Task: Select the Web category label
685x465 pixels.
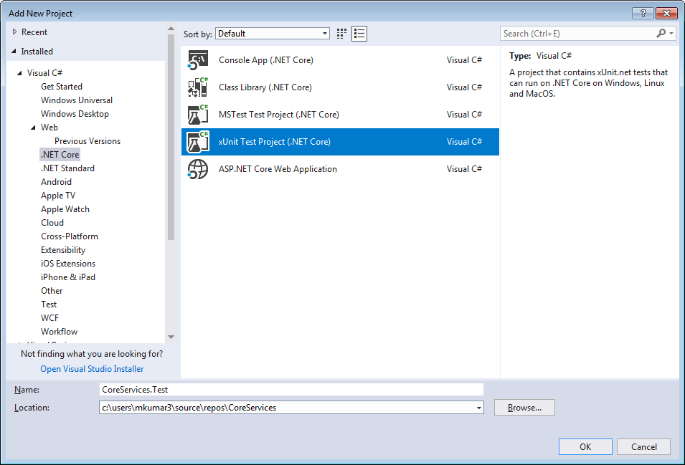Action: (49, 128)
